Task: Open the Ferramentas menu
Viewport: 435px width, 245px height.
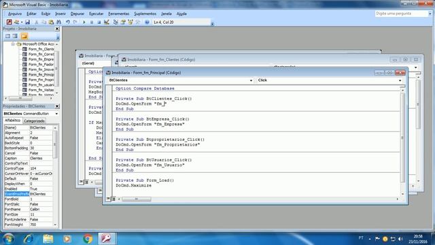Action: tap(119, 14)
